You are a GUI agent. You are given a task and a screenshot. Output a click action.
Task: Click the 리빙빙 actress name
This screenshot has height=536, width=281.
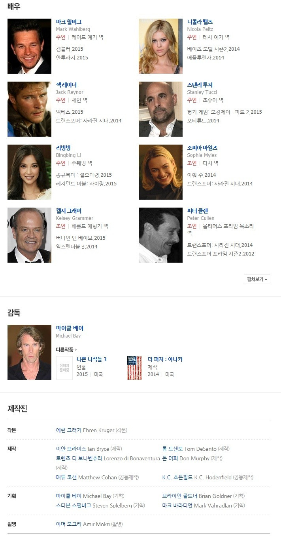tap(63, 148)
